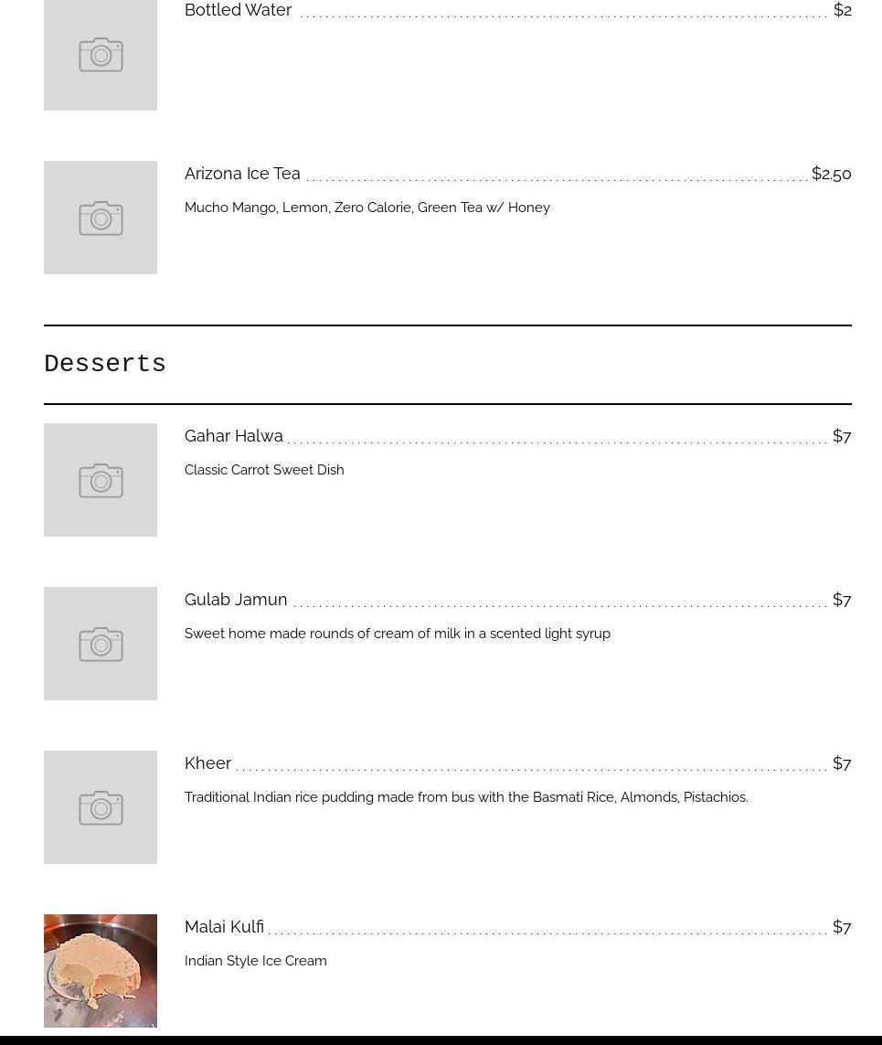This screenshot has width=882, height=1045.
Task: Click the Arizona Ice Tea placeholder camera icon
Action: click(x=101, y=219)
